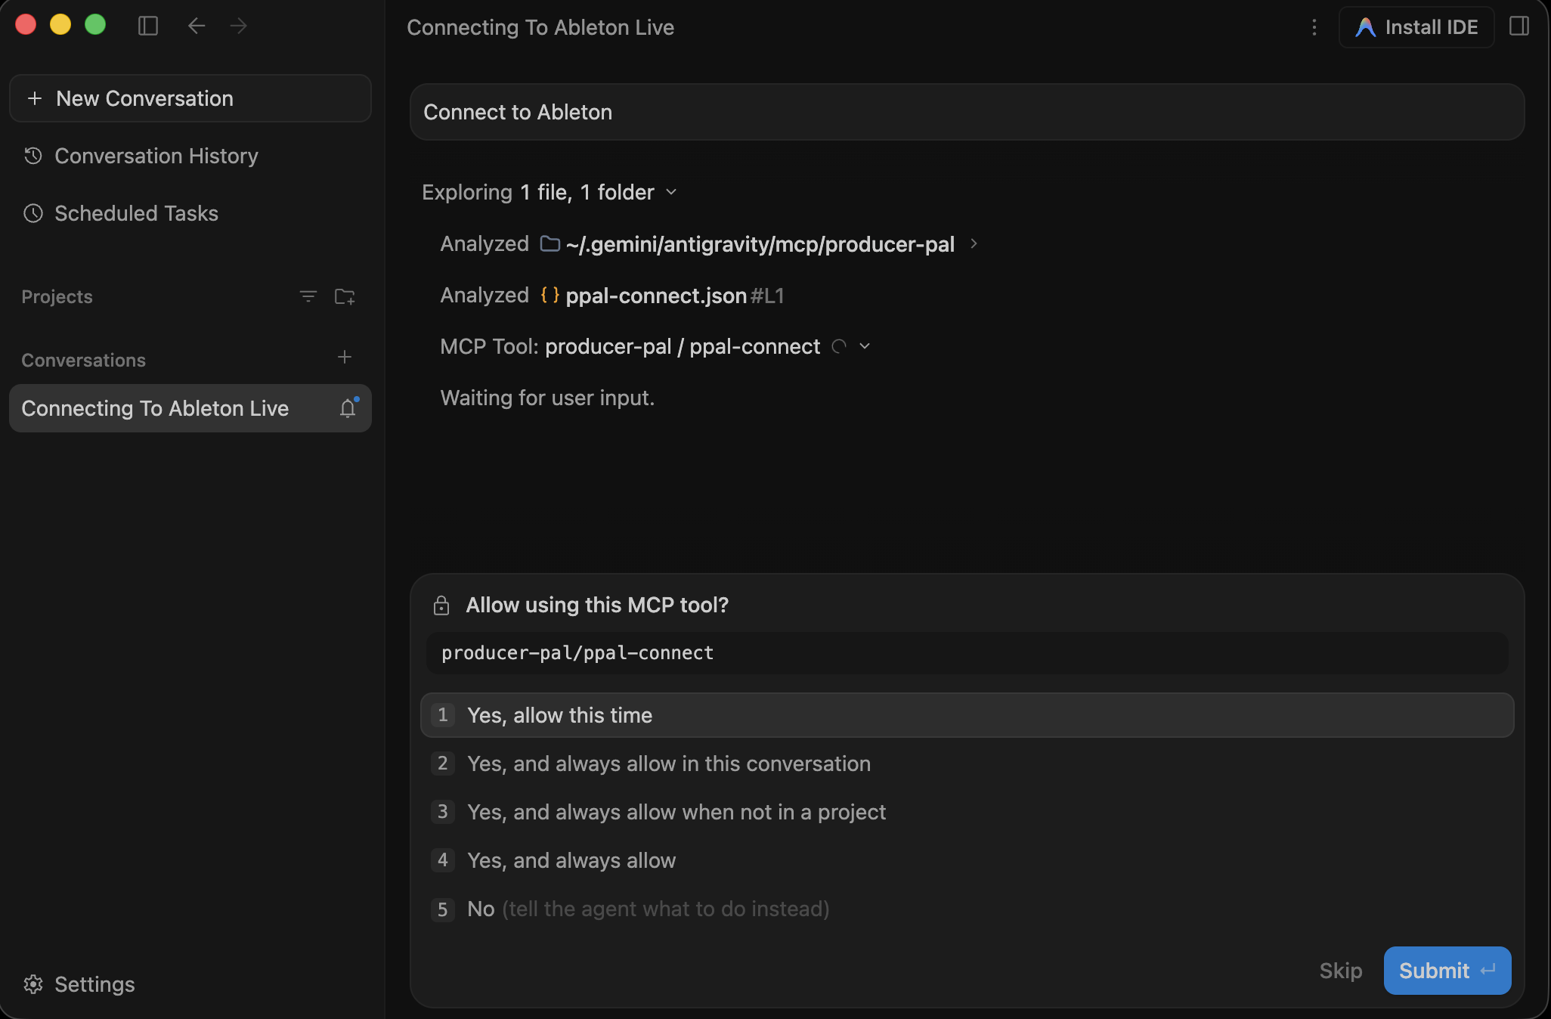
Task: Select 'No' and tell agent what to do
Action: tap(967, 909)
